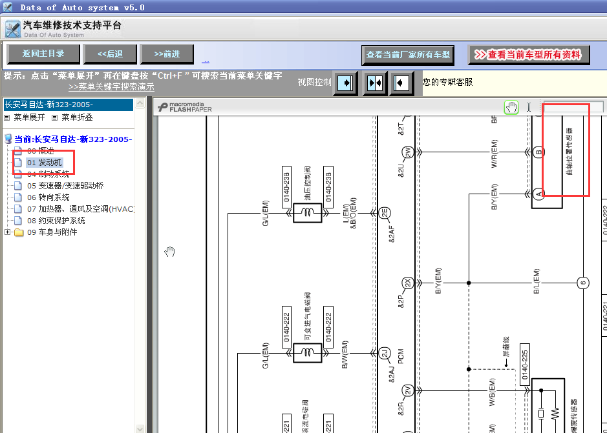607x433 pixels.
Task: Open the 05 变速器/变速驱动桥 tree item
Action: (65, 186)
